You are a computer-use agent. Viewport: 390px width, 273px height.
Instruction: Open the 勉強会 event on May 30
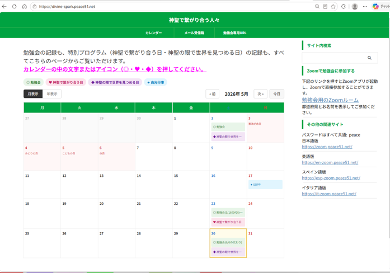tap(228, 242)
